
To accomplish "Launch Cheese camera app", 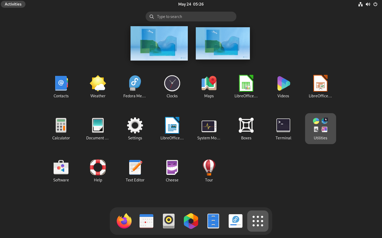I will (172, 167).
